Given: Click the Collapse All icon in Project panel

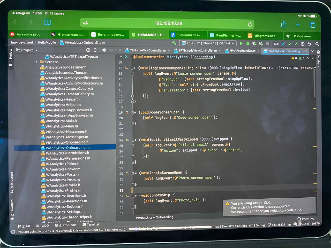Looking at the screenshot, I should tap(95, 50).
